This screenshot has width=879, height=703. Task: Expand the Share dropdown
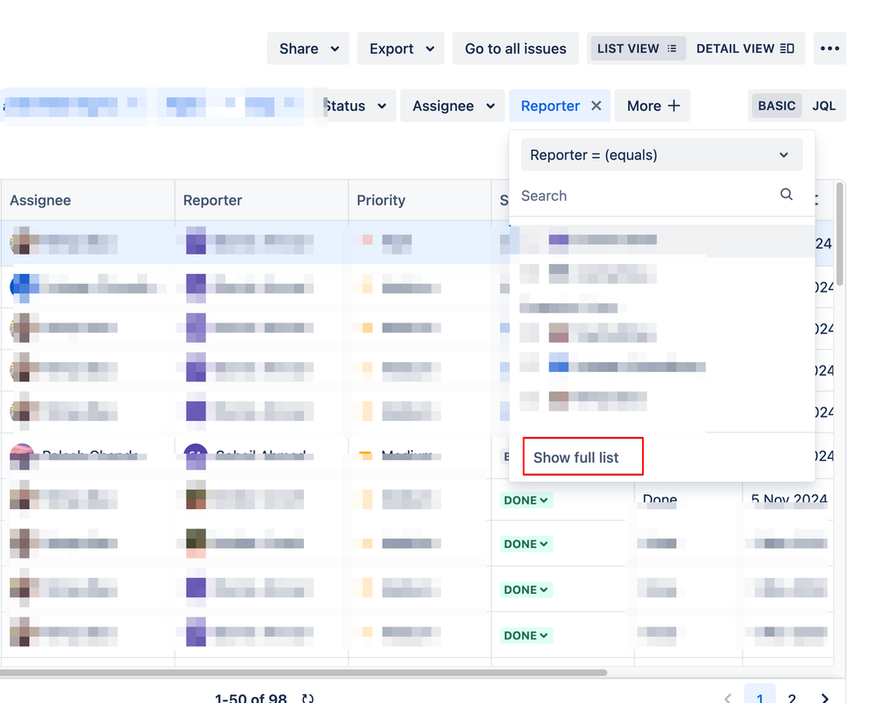tap(308, 48)
